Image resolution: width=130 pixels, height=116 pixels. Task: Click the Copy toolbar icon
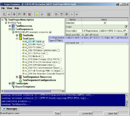tap(56, 14)
